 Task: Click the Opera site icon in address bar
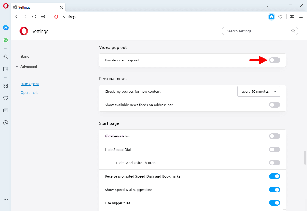[56, 17]
